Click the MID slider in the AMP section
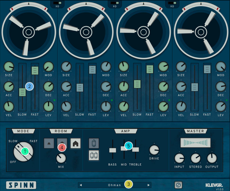Viewport: 230px width, 191px height. coord(124,148)
